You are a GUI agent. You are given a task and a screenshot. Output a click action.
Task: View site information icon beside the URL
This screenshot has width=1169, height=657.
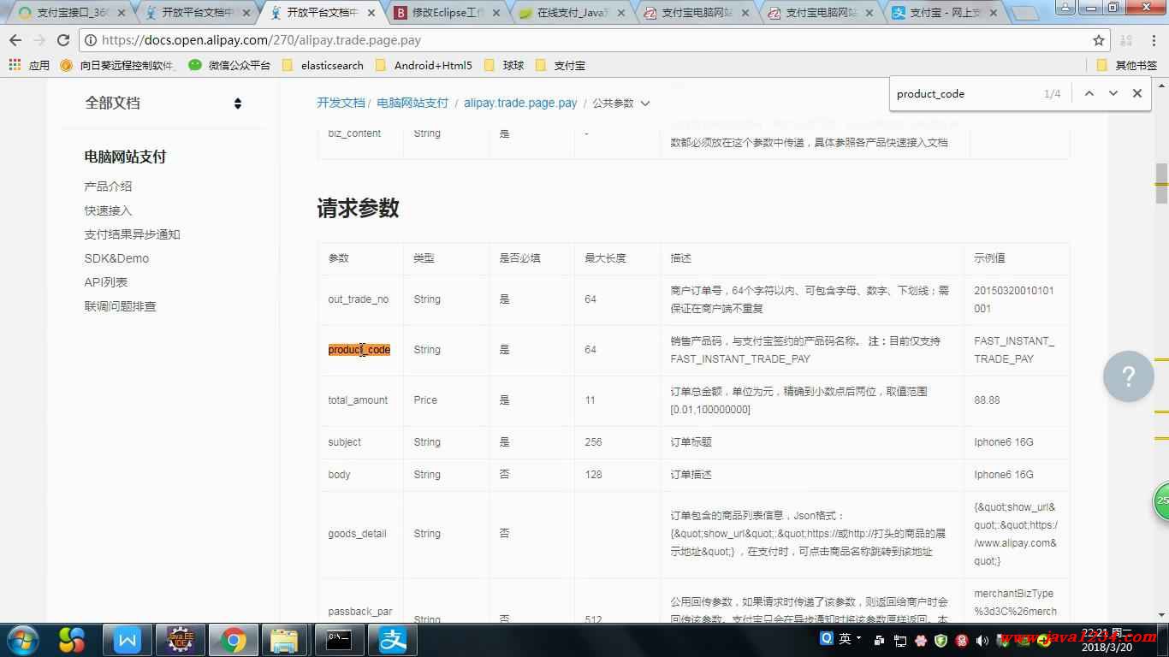(92, 40)
